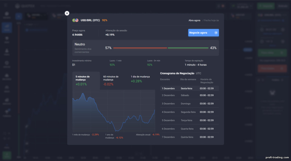This screenshot has width=291, height=161.
Task: Click the USD/BRL (OTC) asset title
Action: pos(90,20)
